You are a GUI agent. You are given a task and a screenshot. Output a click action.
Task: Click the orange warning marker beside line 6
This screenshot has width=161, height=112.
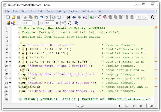[x=156, y=49]
